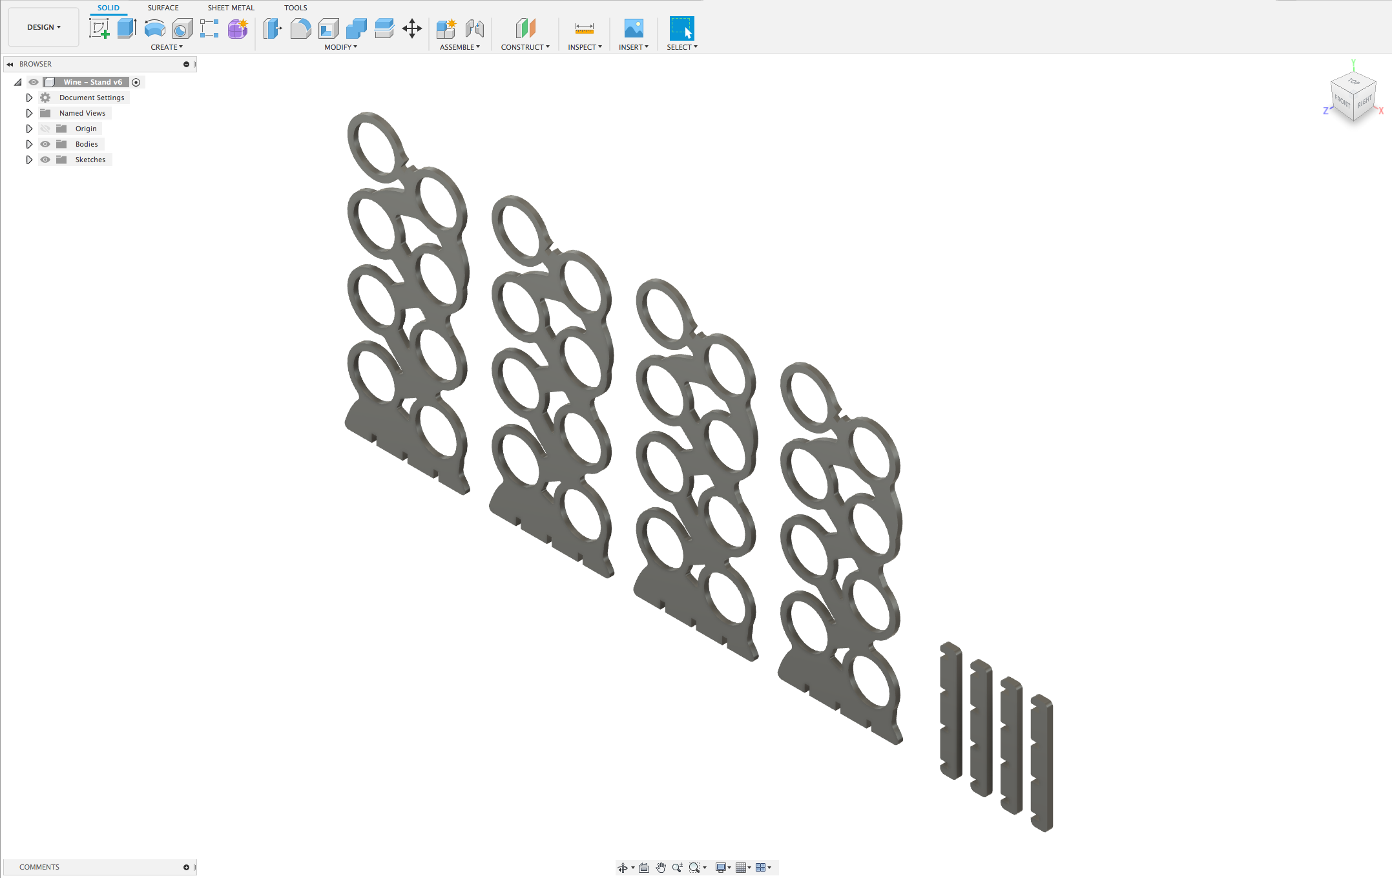Expand Document Settings node
1392x878 pixels.
[x=29, y=98]
